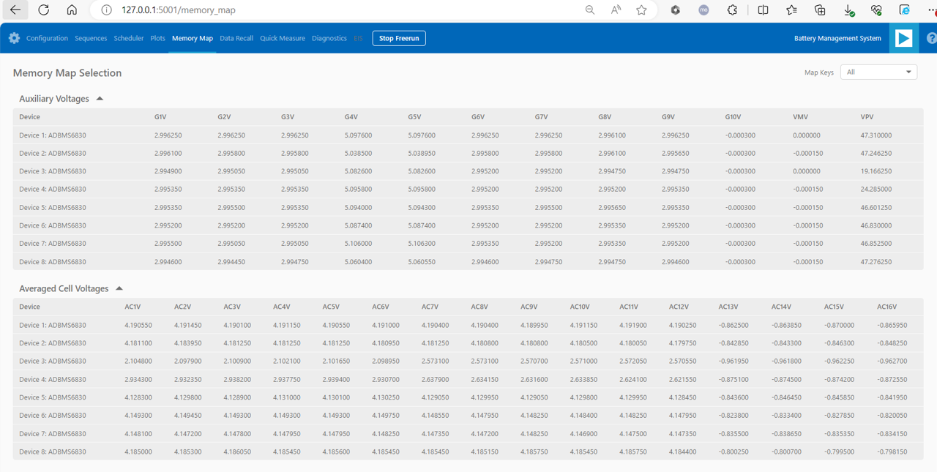937x472 pixels.
Task: Click the browser Home icon
Action: click(72, 11)
